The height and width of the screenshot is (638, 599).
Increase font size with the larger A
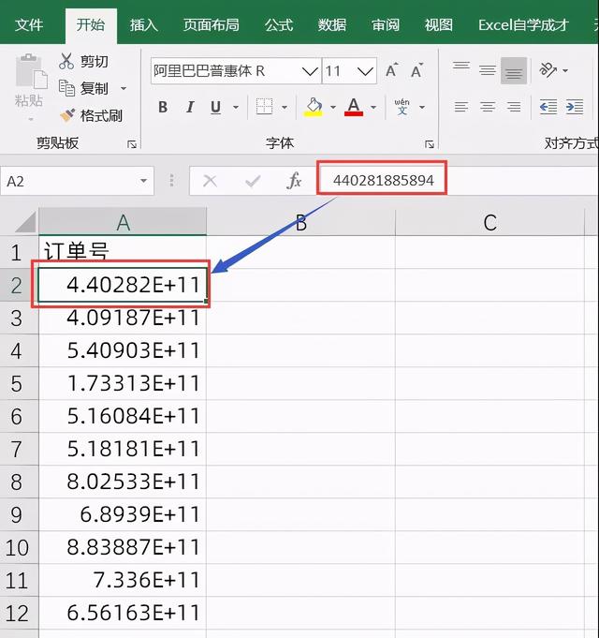coord(392,70)
